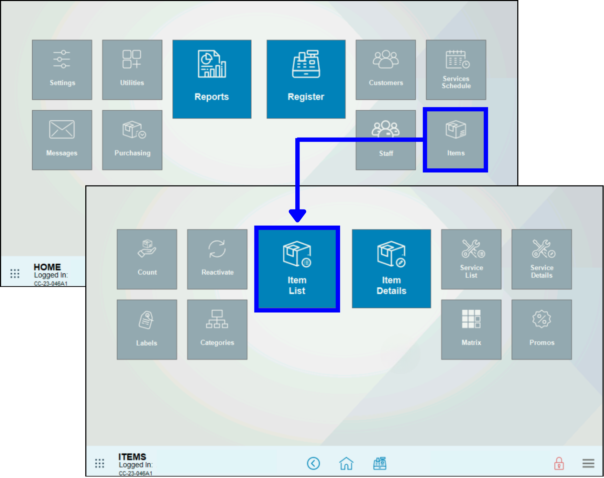Open the dotted grid menu beside ITEMS
Viewport: 604px width, 478px height.
(100, 463)
